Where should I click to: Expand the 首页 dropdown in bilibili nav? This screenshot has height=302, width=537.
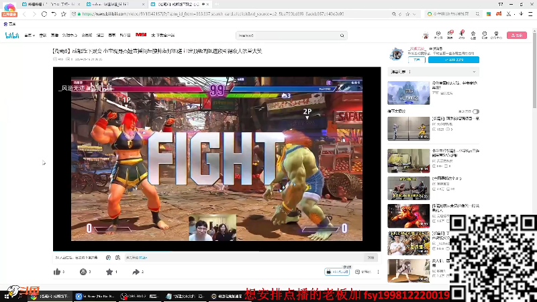30,36
